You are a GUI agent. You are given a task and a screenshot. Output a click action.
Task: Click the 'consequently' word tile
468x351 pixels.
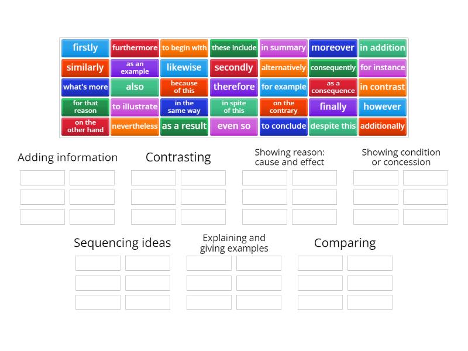[x=333, y=68]
